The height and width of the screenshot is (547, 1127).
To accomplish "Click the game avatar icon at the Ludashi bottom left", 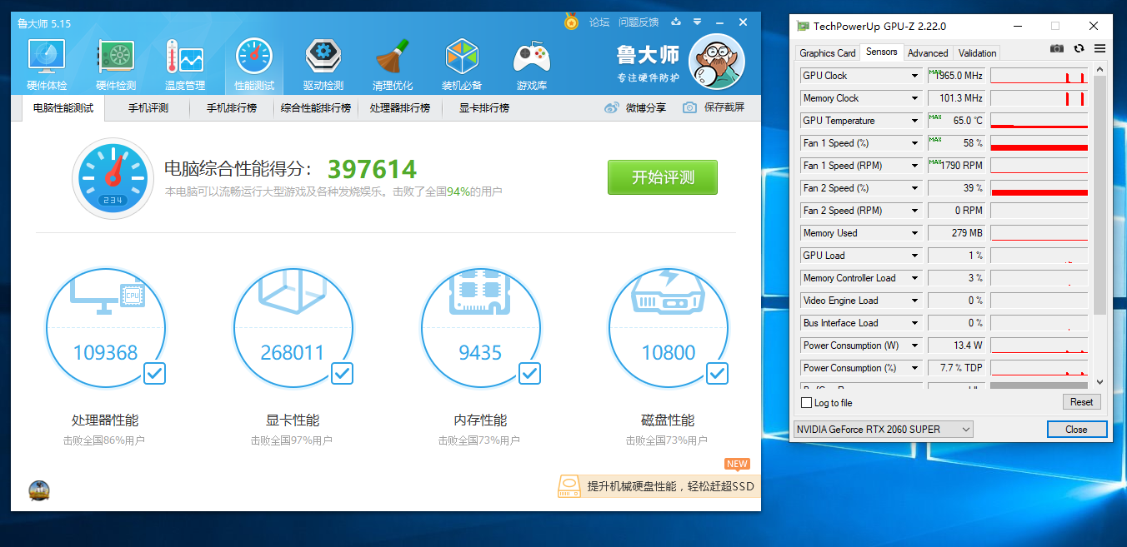I will pos(38,491).
